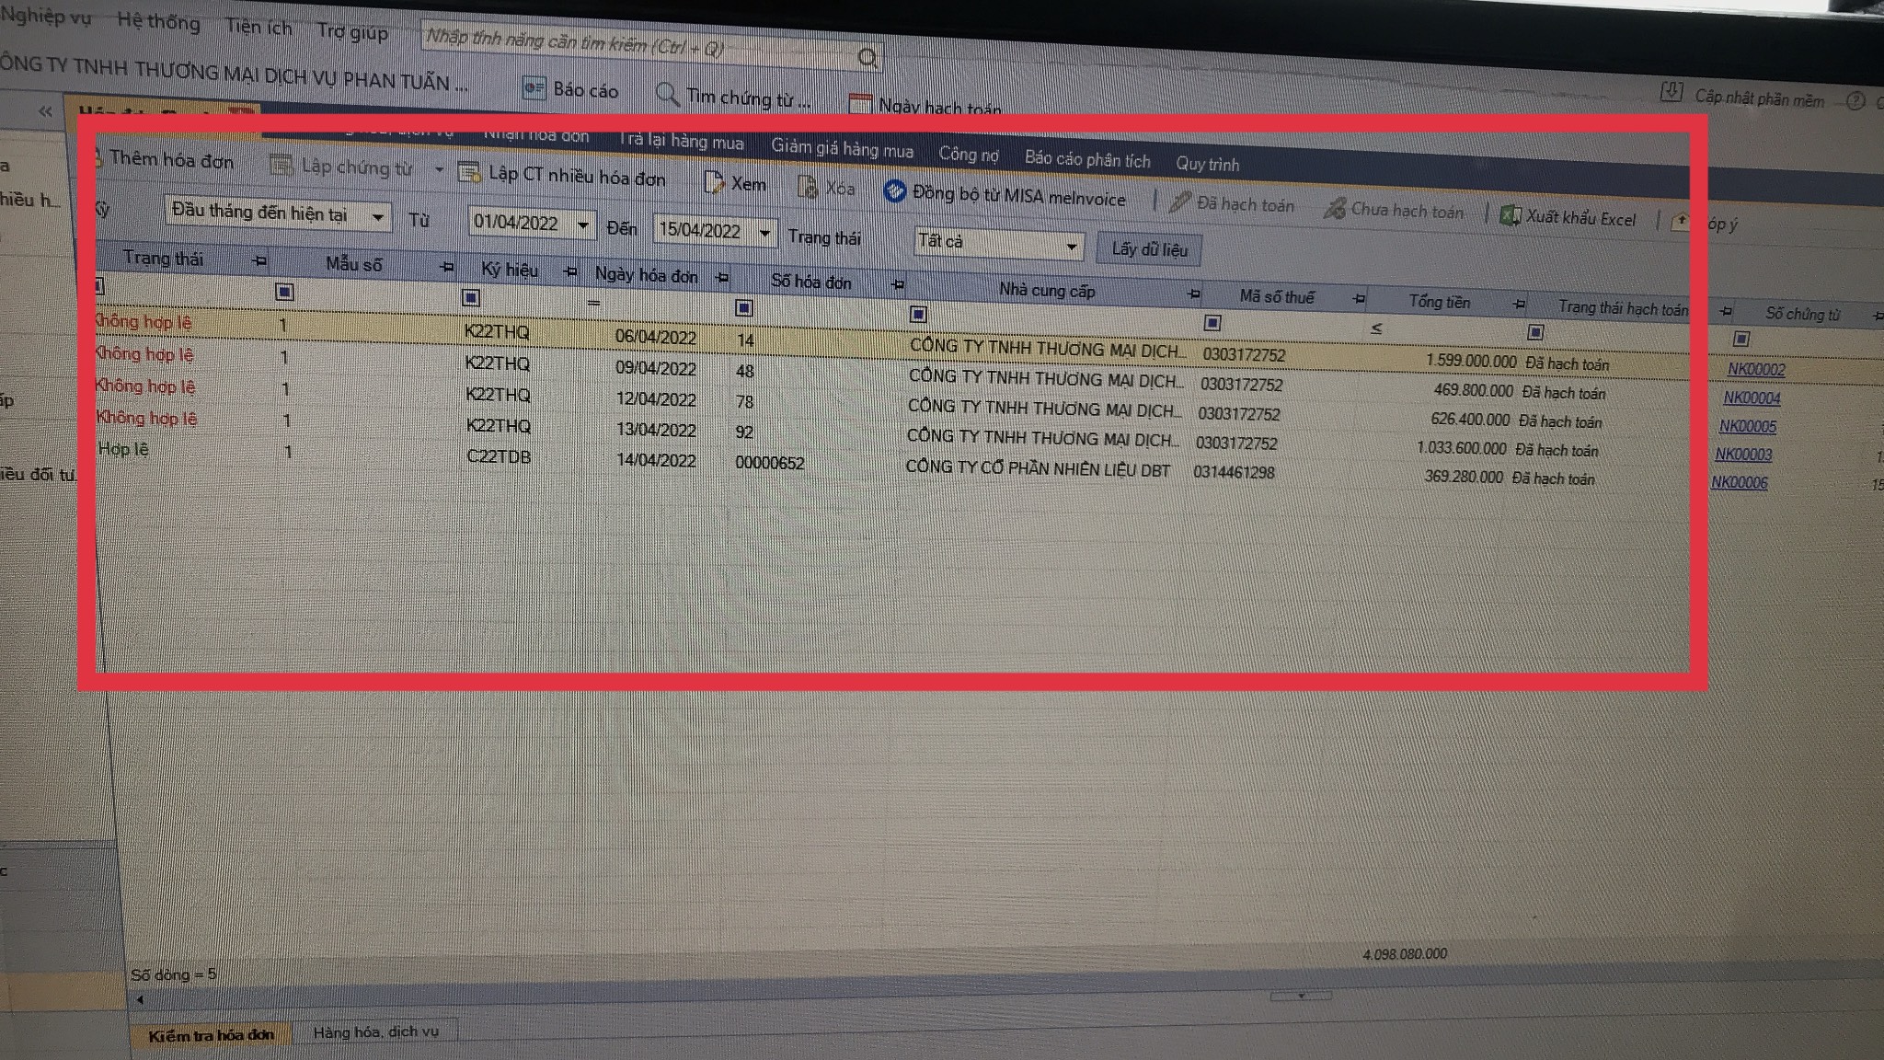Click the Tìm chứng từ search icon

667,94
